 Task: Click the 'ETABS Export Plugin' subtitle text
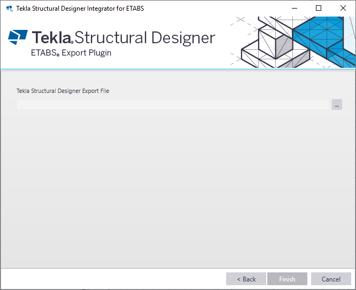71,53
